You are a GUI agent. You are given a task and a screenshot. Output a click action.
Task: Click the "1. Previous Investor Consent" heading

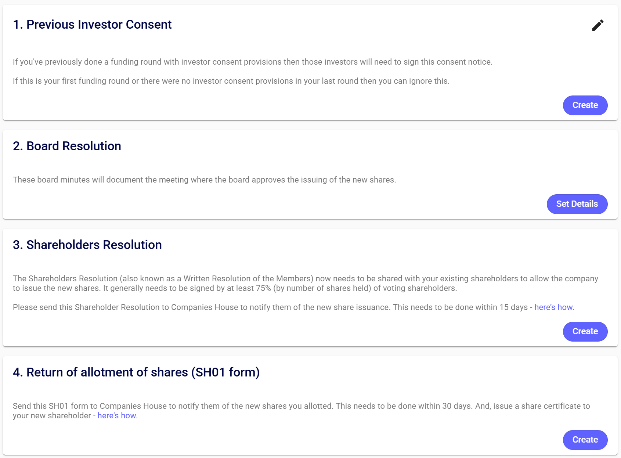92,25
